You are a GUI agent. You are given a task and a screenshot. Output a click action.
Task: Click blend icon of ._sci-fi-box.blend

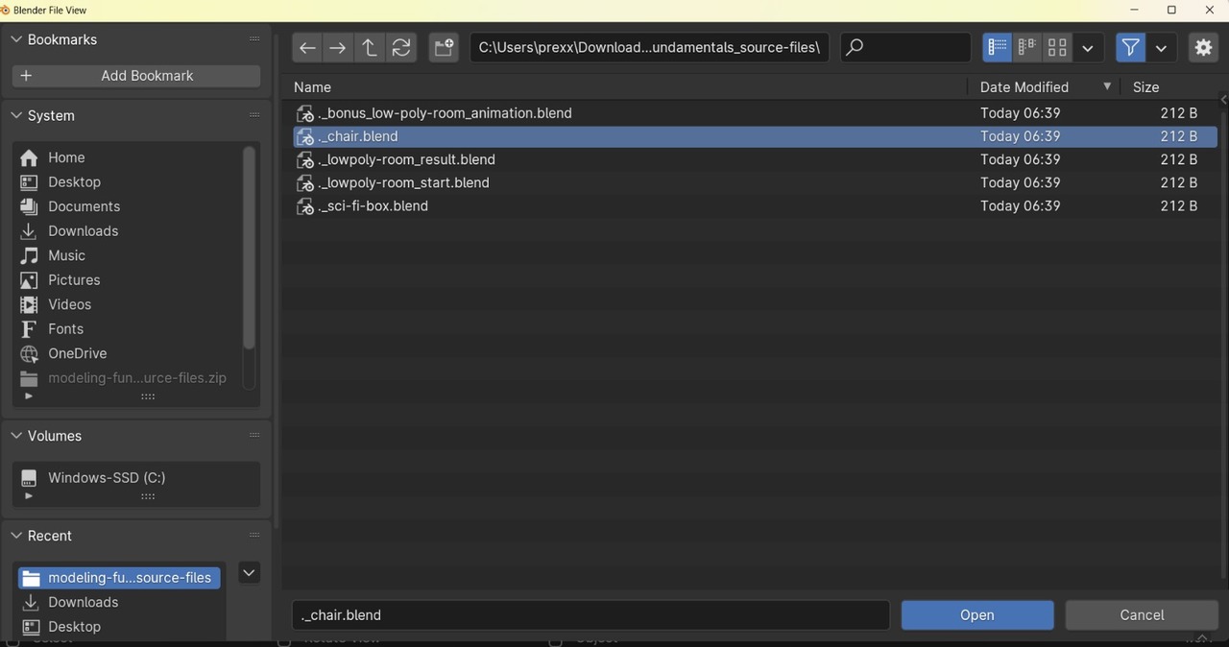pyautogui.click(x=305, y=206)
